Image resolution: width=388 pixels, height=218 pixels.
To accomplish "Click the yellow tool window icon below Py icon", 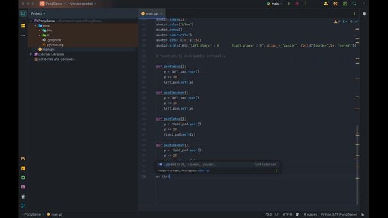I will [x=23, y=168].
